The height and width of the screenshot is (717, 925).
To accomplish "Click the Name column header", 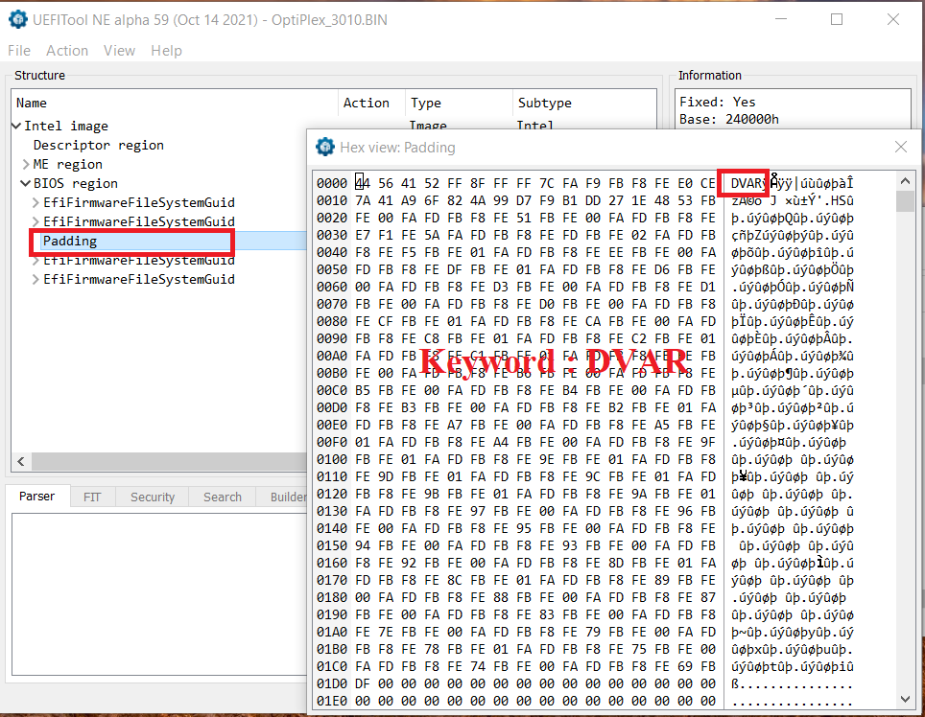I will click(175, 103).
